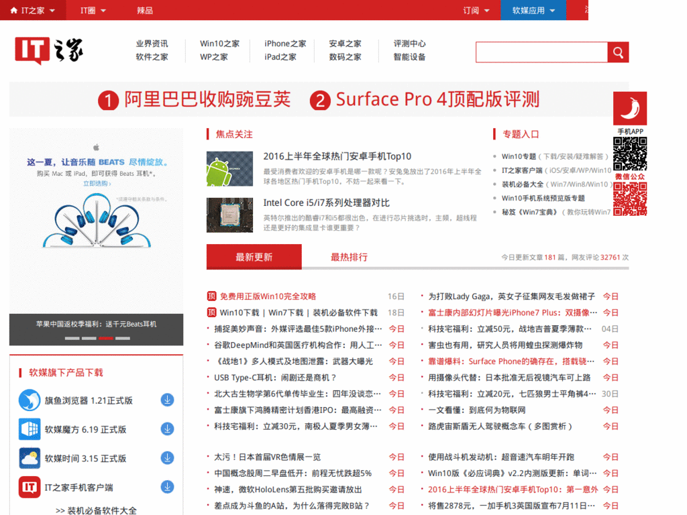This screenshot has height=515, width=687.
Task: Download 软媒魔方 6.19 正式版 via arrow icon
Action: click(167, 428)
